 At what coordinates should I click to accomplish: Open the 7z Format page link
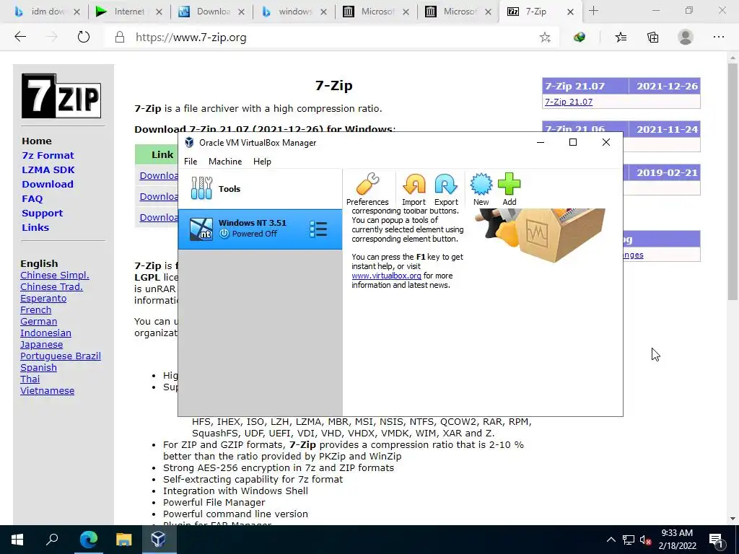point(48,155)
